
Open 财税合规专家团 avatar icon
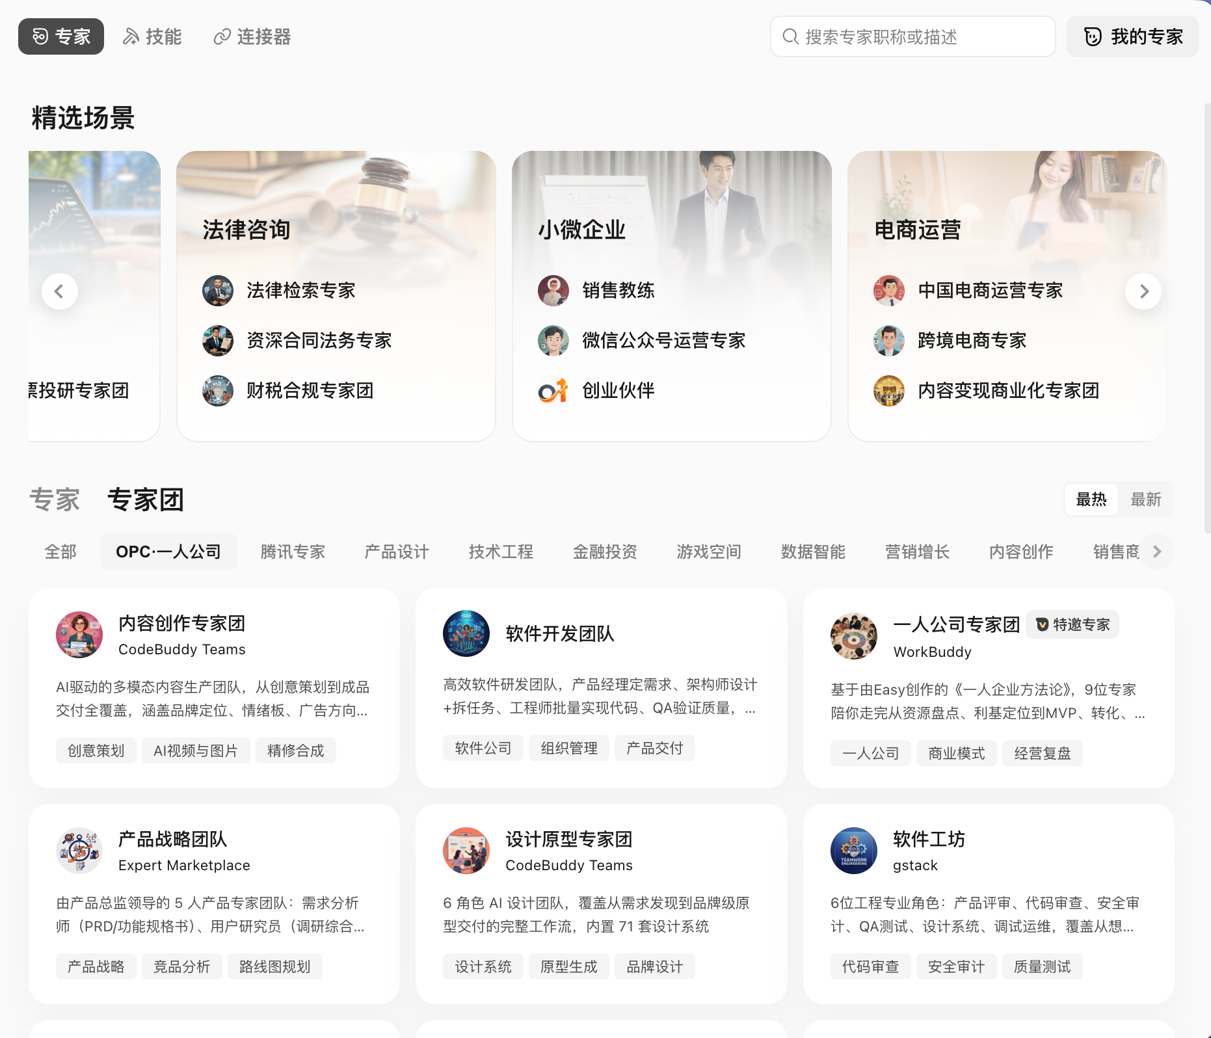218,391
